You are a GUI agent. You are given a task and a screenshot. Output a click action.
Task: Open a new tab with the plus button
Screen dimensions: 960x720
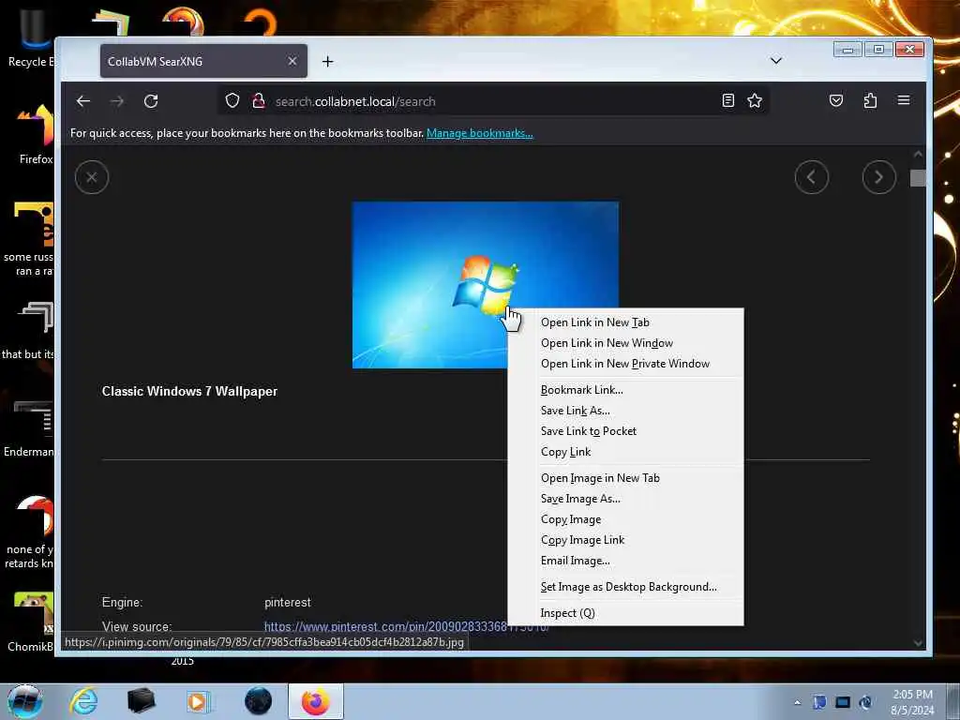pos(327,61)
